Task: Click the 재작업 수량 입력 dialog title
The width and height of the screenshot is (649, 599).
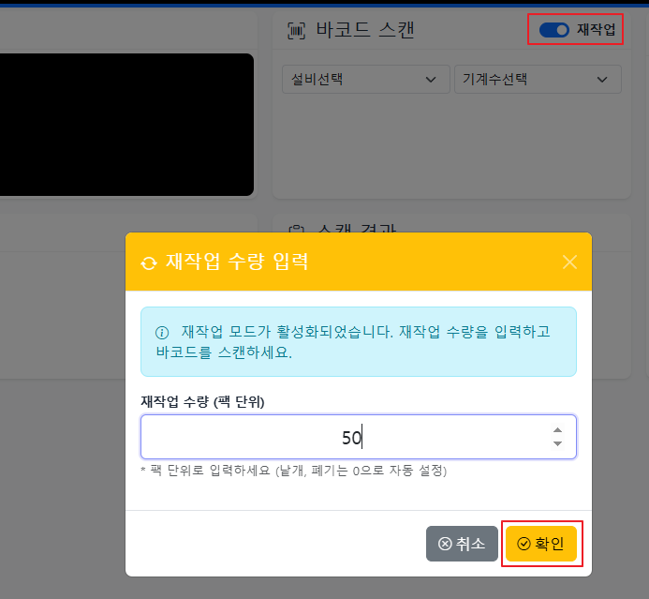Action: click(237, 262)
